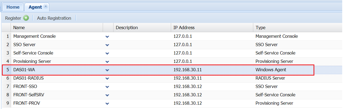Expand chevron next to FRONT-SelfSRV
Image resolution: width=343 pixels, height=109 pixels.
(107, 95)
